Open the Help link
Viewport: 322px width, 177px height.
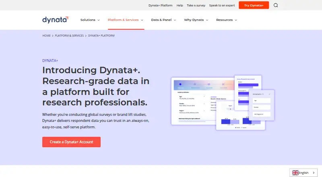[x=180, y=5]
